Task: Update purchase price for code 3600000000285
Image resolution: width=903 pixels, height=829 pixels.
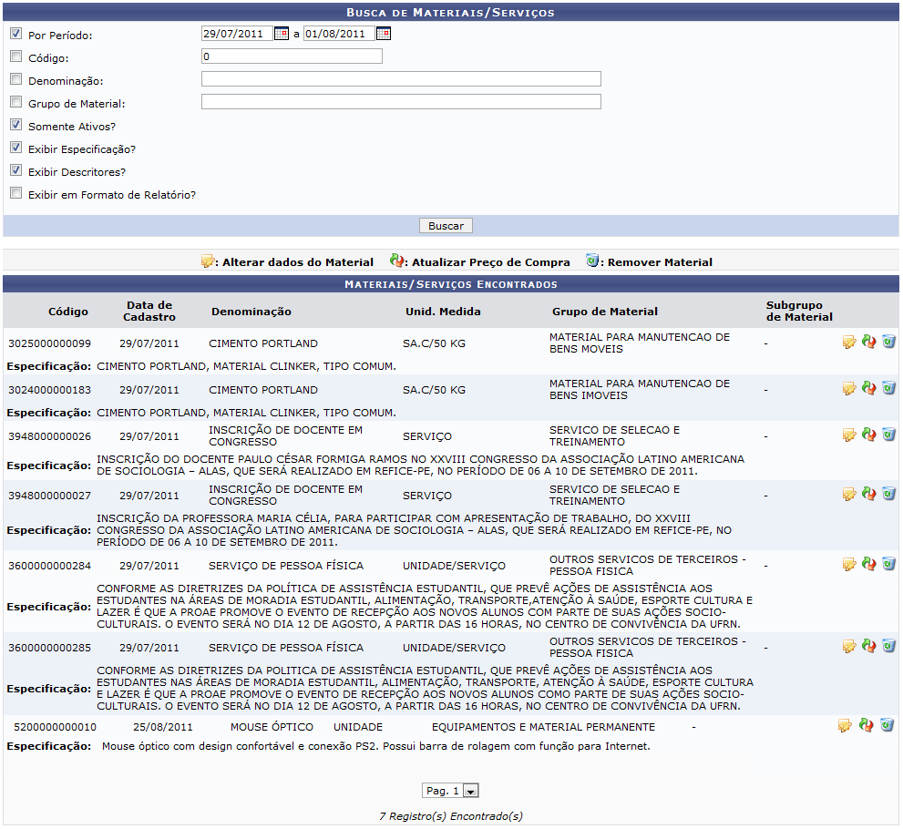Action: [868, 646]
